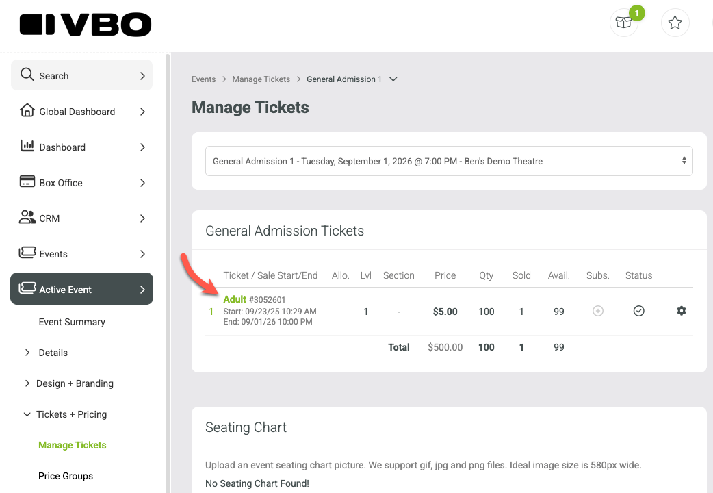Open Event Summary in the sidebar
The width and height of the screenshot is (713, 493).
pos(72,322)
